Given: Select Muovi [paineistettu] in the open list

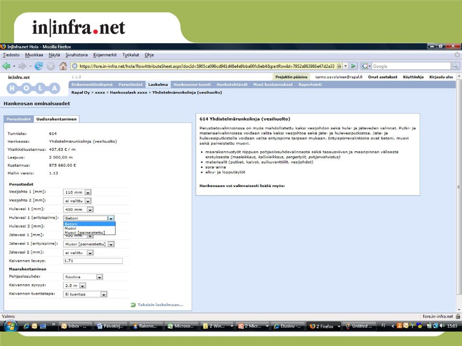Looking at the screenshot, I should [x=90, y=233].
